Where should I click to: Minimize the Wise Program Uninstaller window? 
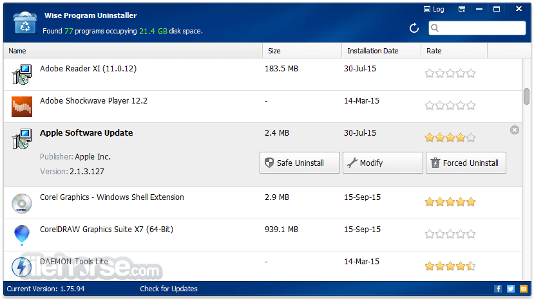coord(479,9)
